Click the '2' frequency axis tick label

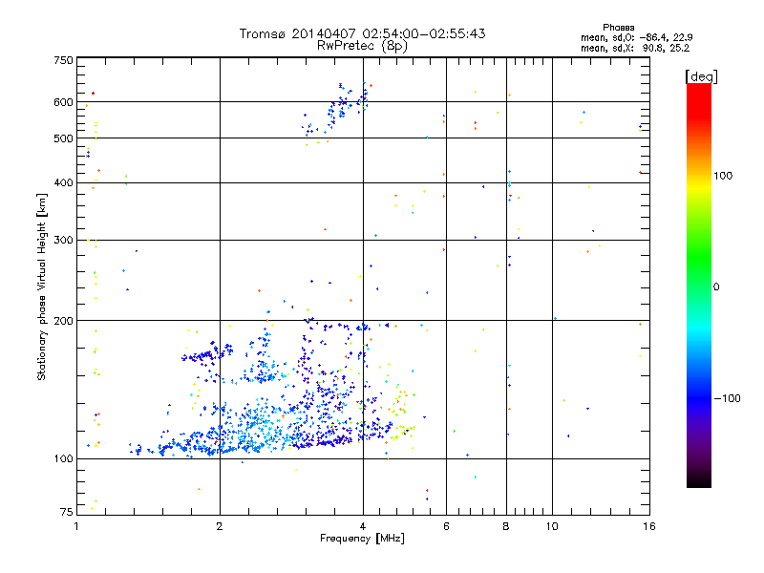[220, 526]
